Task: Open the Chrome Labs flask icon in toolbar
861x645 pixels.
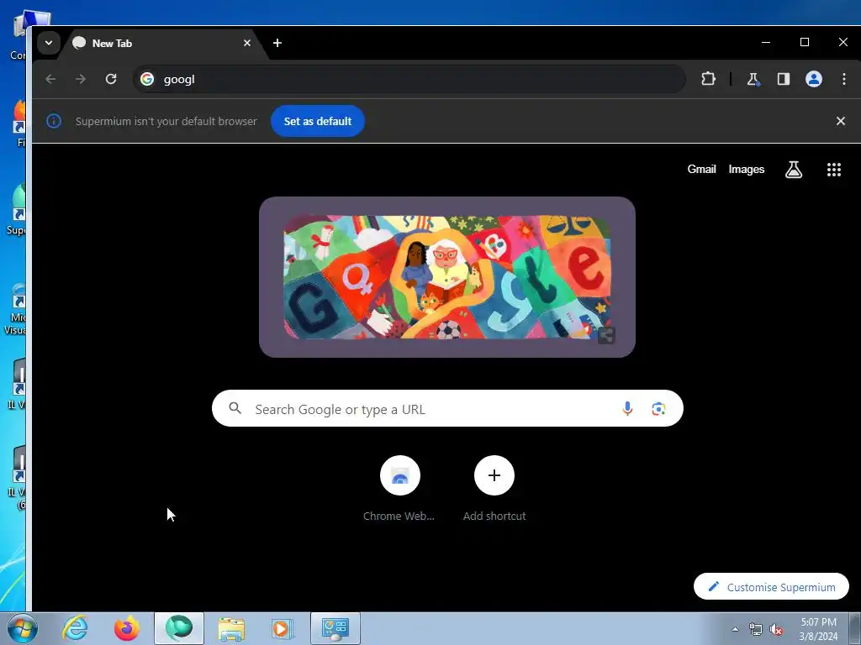Action: coord(753,79)
